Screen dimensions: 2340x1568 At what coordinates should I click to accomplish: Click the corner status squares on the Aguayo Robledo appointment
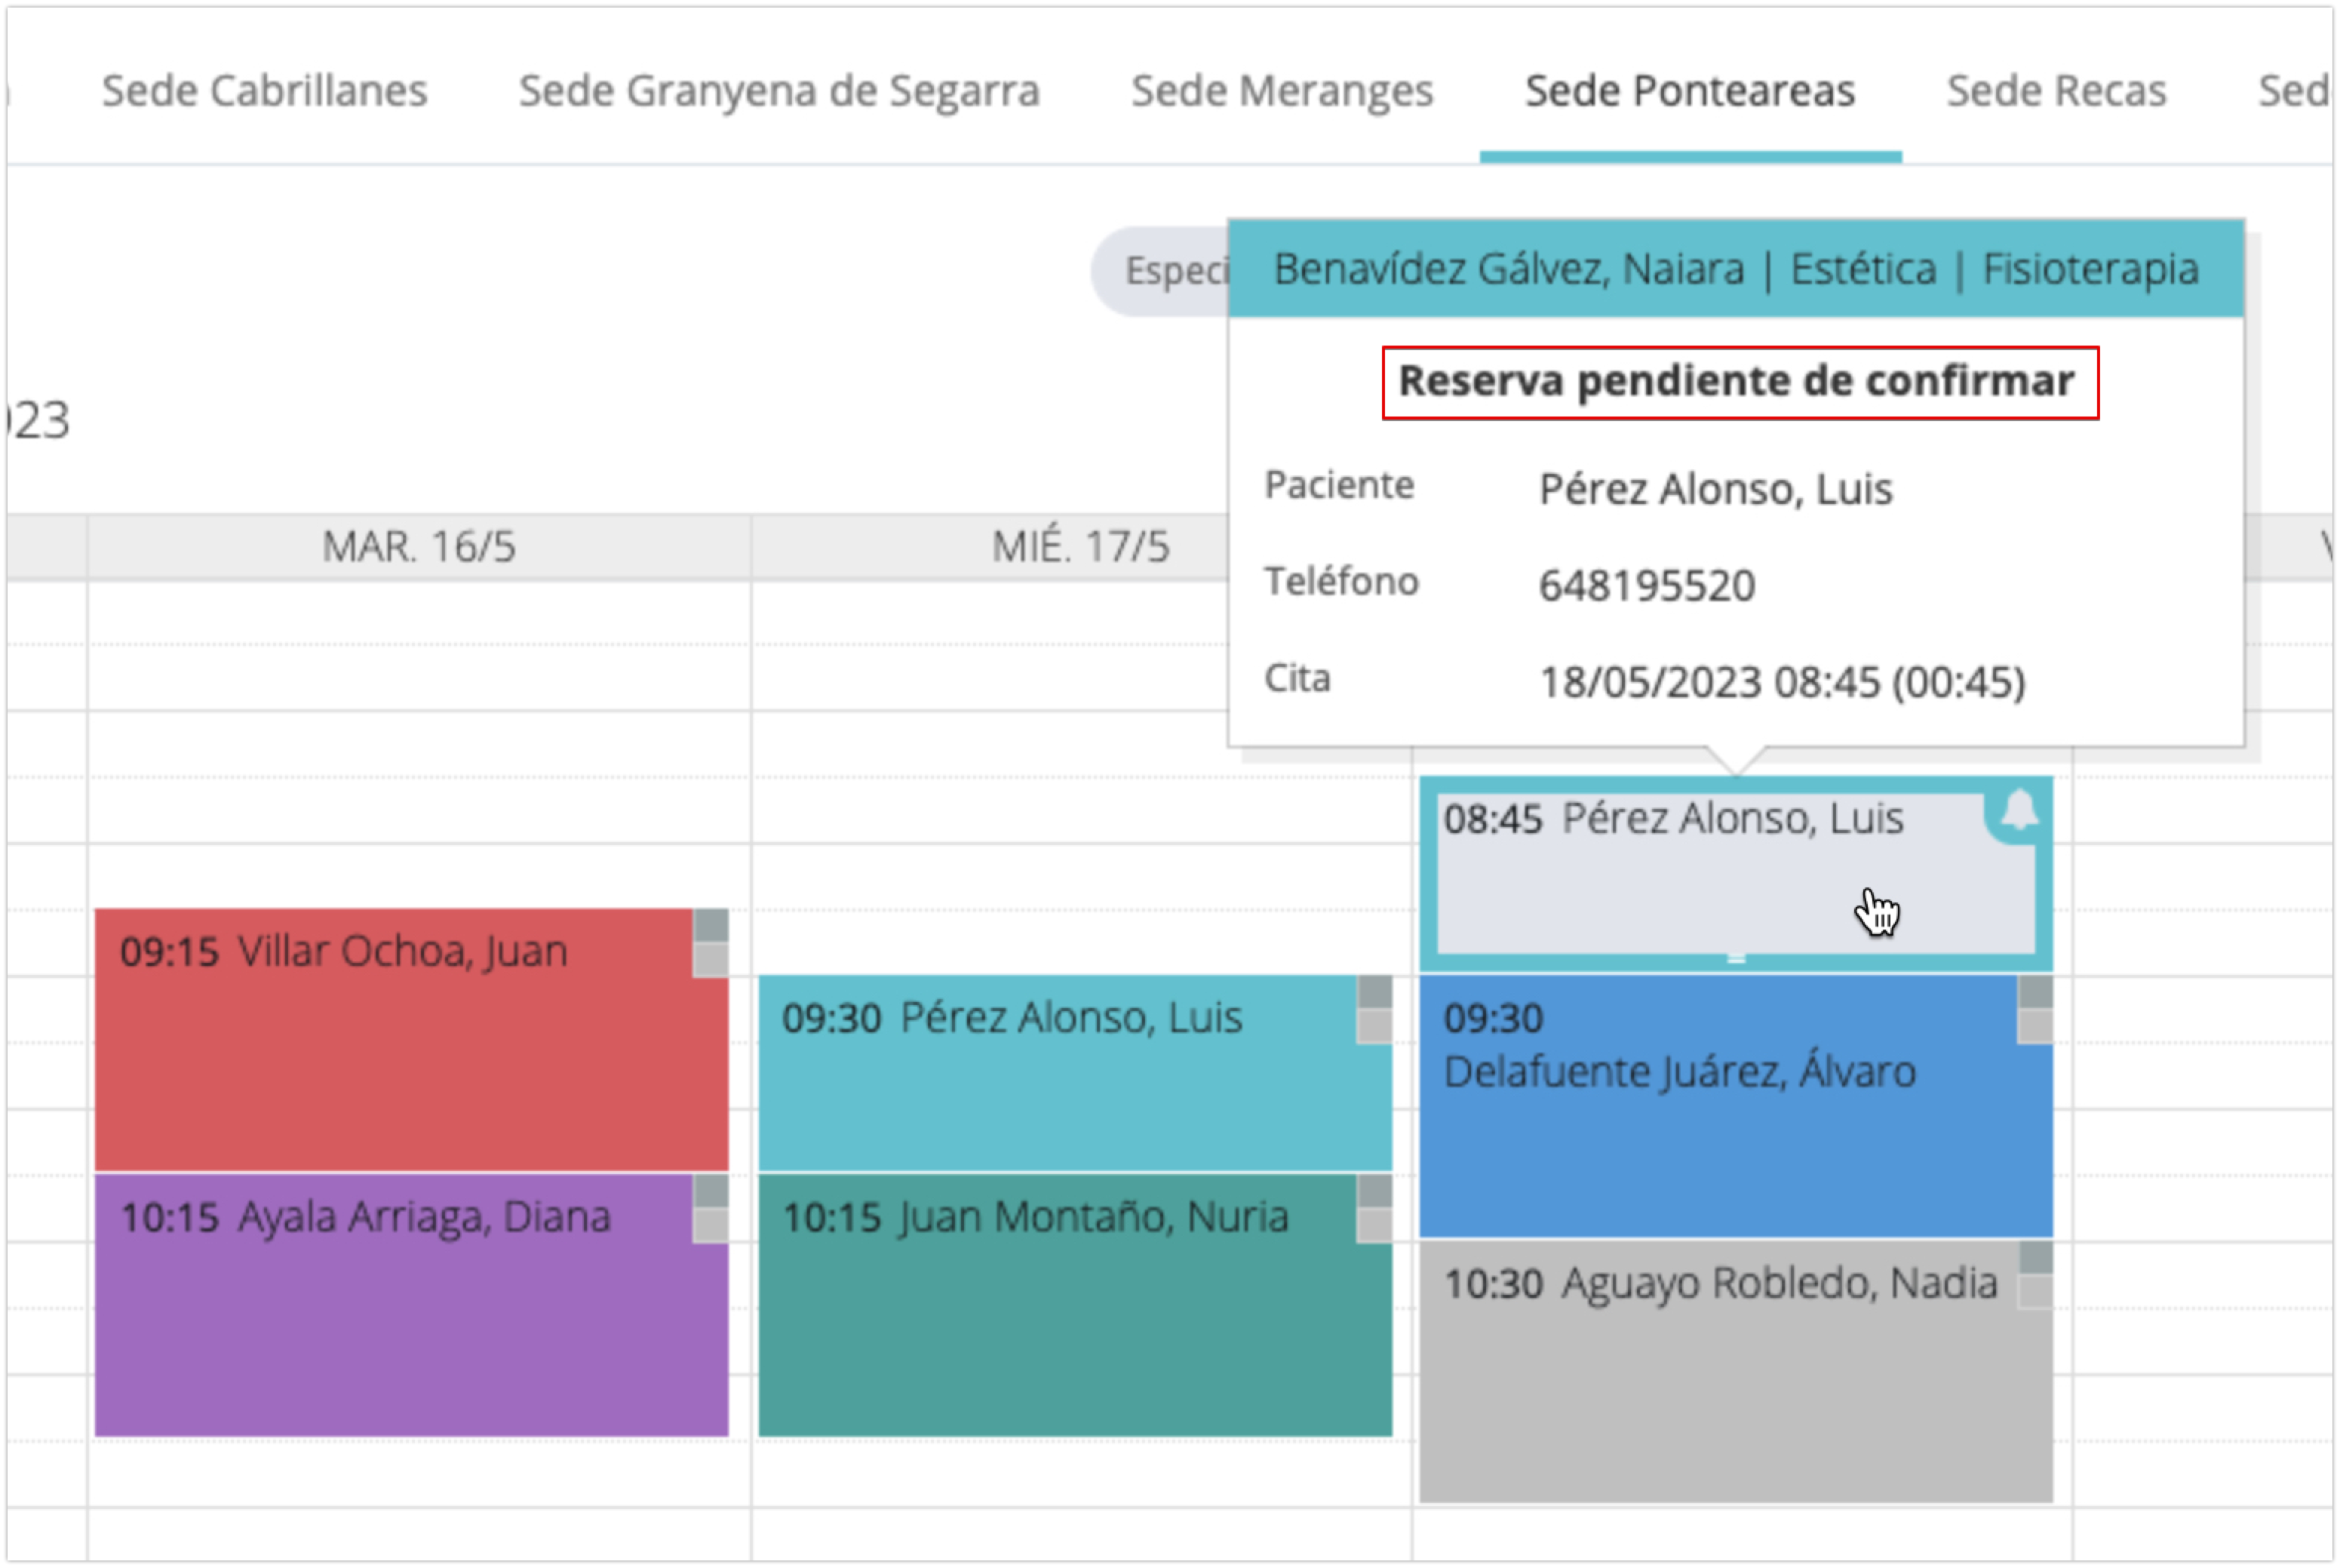pos(2036,1274)
